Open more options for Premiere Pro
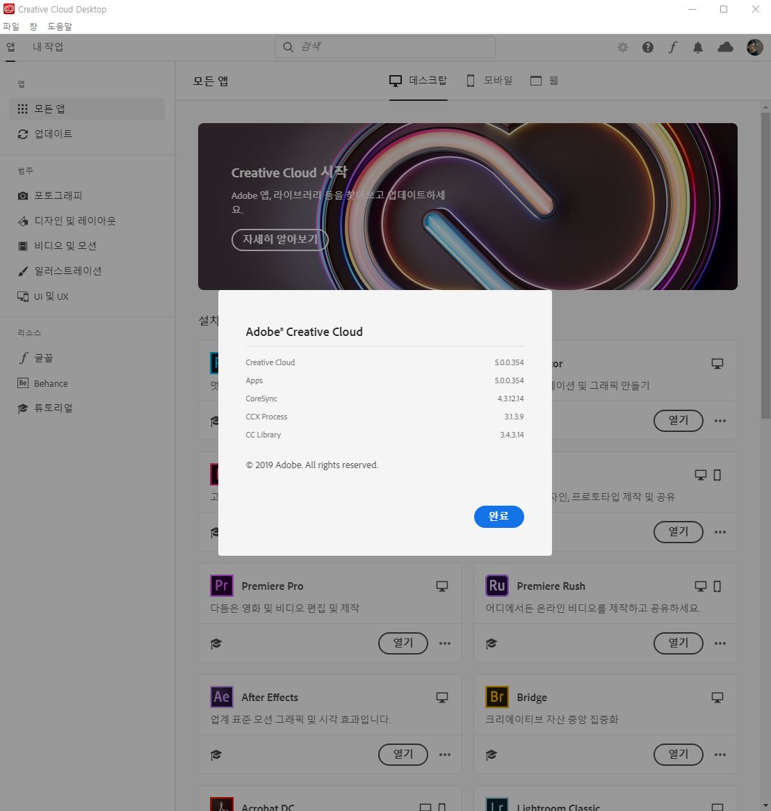This screenshot has width=771, height=811. [445, 643]
